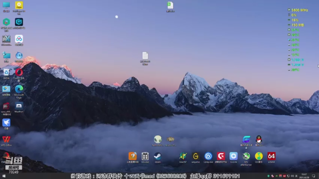Open the Maxthon browser shortcut
Image resolution: width=319 pixels, height=179 pixels.
(19, 107)
